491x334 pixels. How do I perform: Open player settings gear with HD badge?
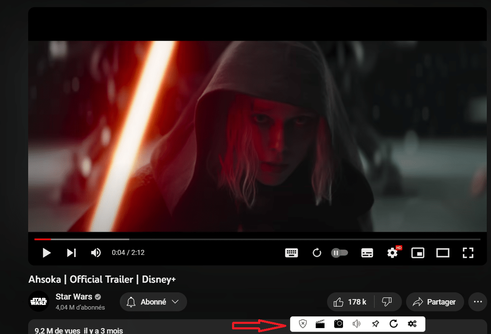point(393,252)
